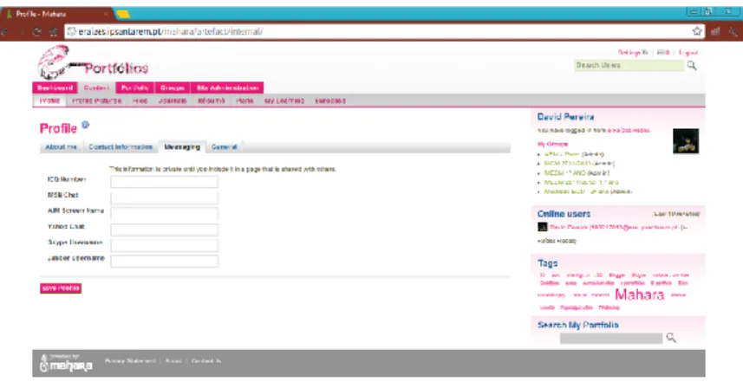743x382 pixels.
Task: Click the Mahara logo in the footer
Action: [66, 363]
